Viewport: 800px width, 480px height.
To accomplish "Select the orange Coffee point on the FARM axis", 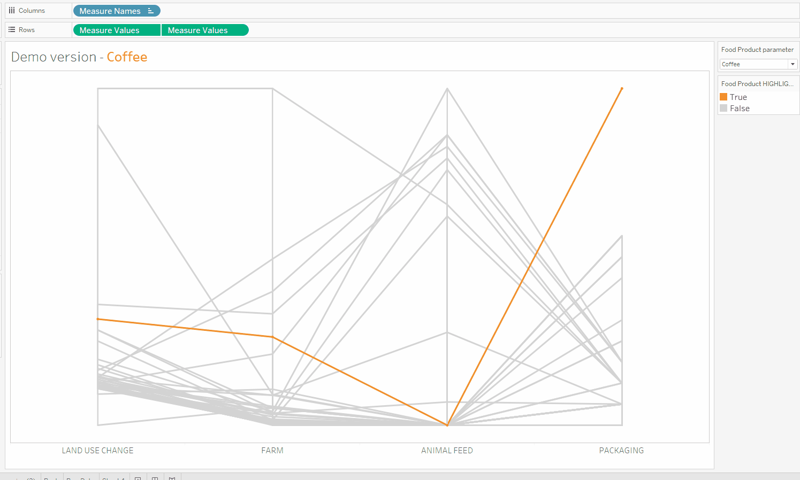I will click(x=272, y=337).
